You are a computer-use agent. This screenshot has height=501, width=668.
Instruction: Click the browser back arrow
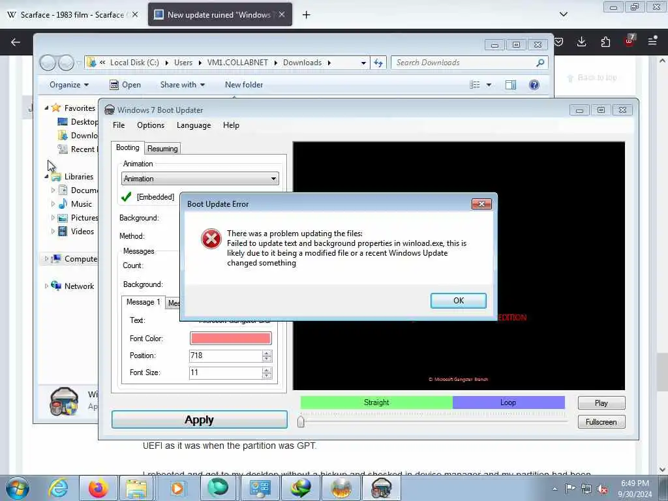pos(16,42)
